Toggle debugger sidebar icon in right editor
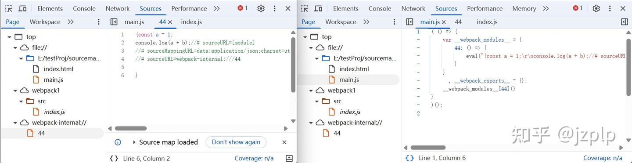632x163 pixels. [x=625, y=22]
